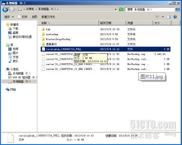The height and width of the screenshot is (145, 182).
Task: Toggle the preview pane icon
Action: point(169,17)
